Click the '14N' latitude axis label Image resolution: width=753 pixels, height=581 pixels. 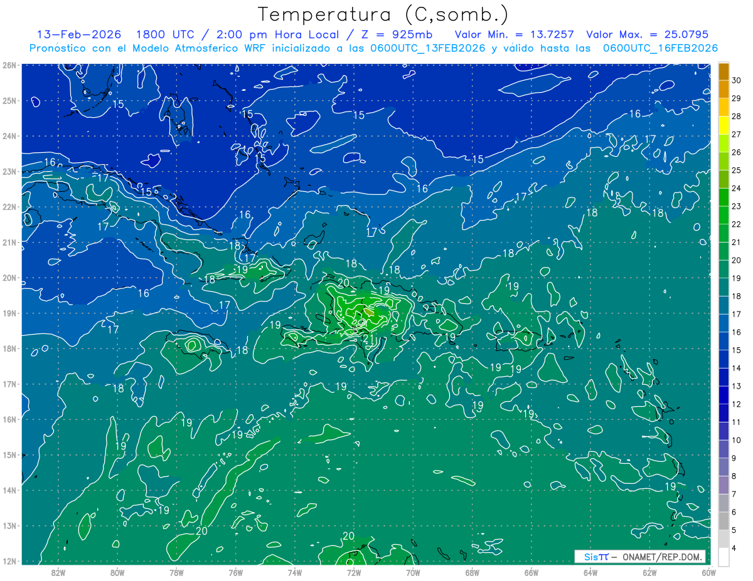click(9, 490)
